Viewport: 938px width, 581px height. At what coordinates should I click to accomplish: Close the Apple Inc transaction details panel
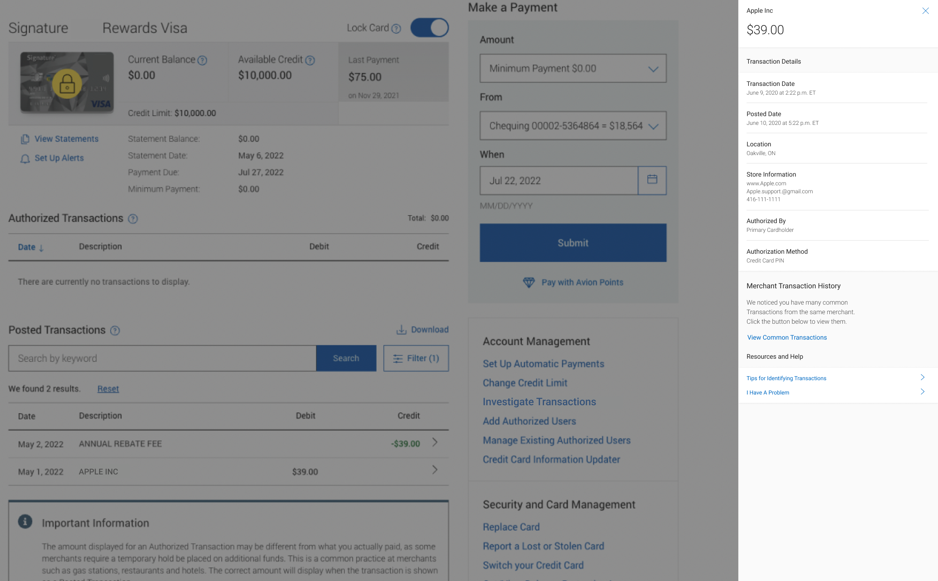pyautogui.click(x=925, y=11)
